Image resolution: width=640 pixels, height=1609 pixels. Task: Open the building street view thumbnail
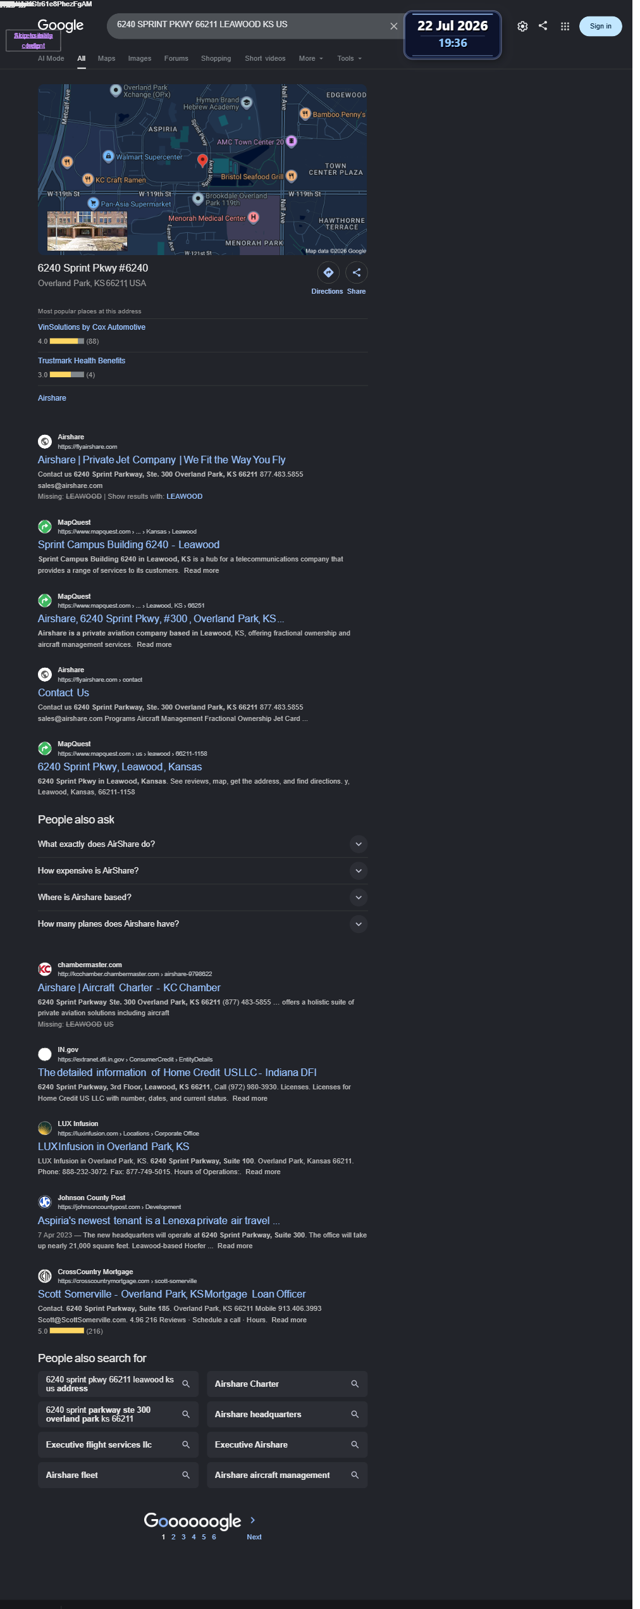(x=87, y=231)
